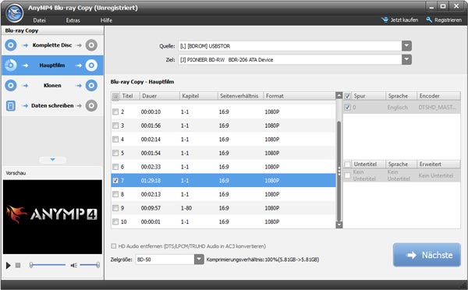Image resolution: width=468 pixels, height=290 pixels.
Task: Click the Registrieren key icon
Action: (x=429, y=20)
